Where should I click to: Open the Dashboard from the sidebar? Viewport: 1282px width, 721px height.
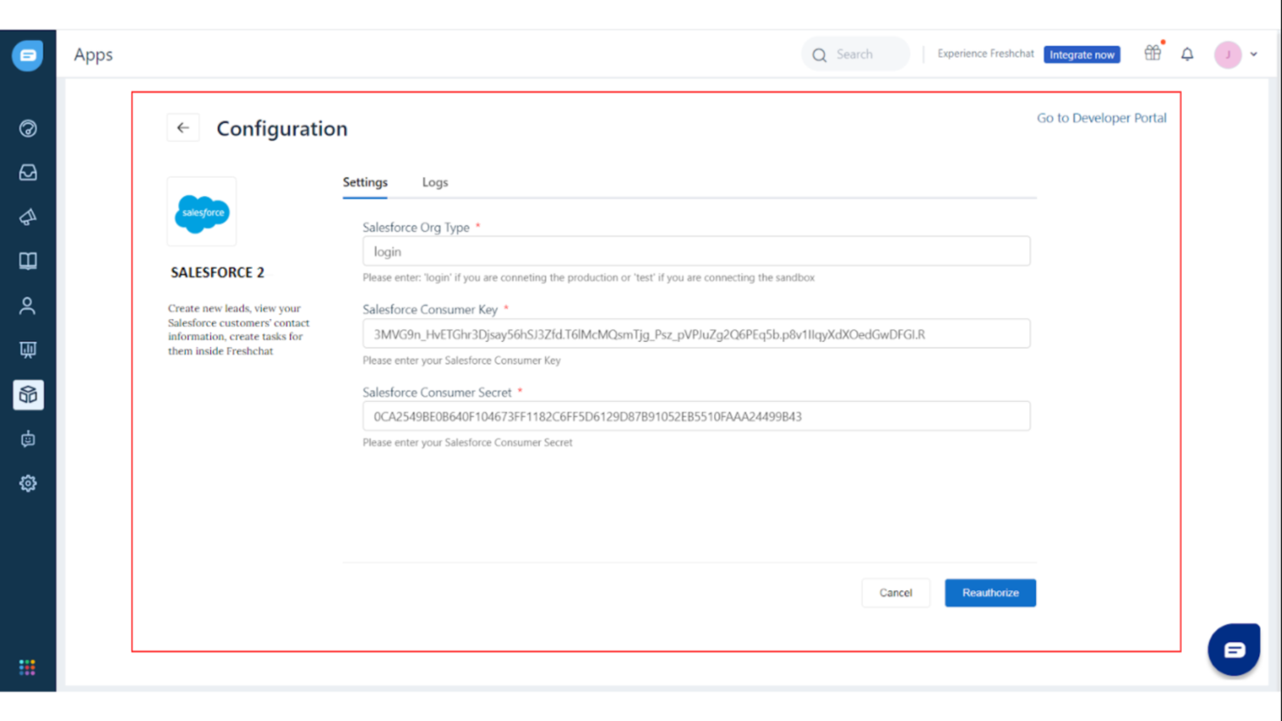tap(28, 129)
